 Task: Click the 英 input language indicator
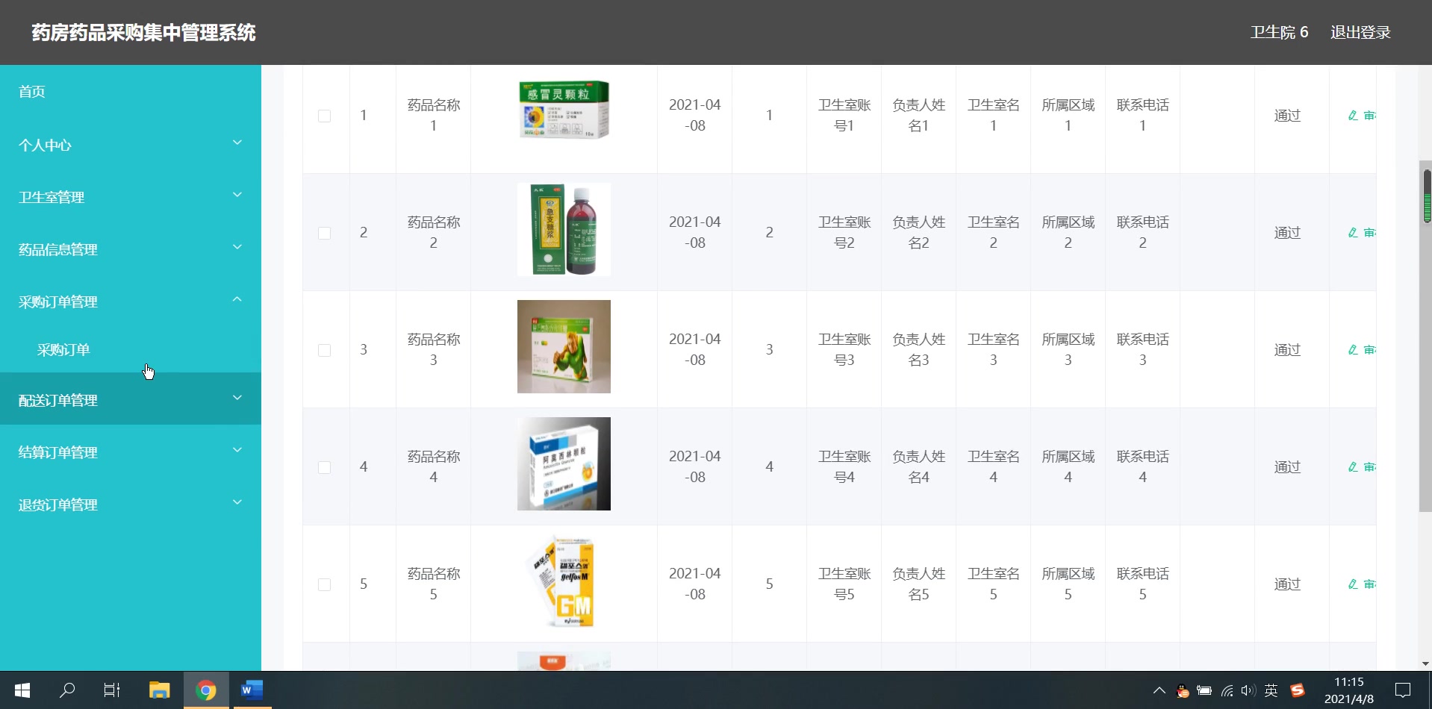1271,690
